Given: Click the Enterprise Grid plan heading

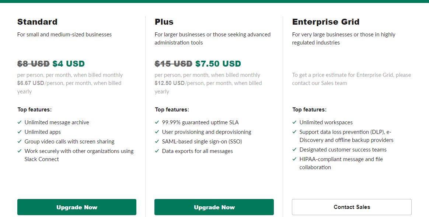Looking at the screenshot, I should coord(326,22).
